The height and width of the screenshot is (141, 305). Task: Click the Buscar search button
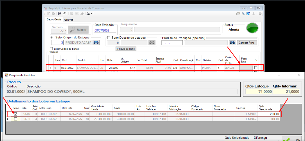(79, 30)
